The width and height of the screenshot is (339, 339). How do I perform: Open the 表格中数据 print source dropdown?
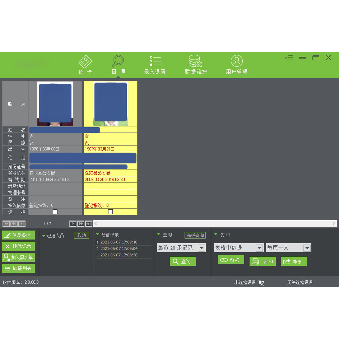coord(259,248)
